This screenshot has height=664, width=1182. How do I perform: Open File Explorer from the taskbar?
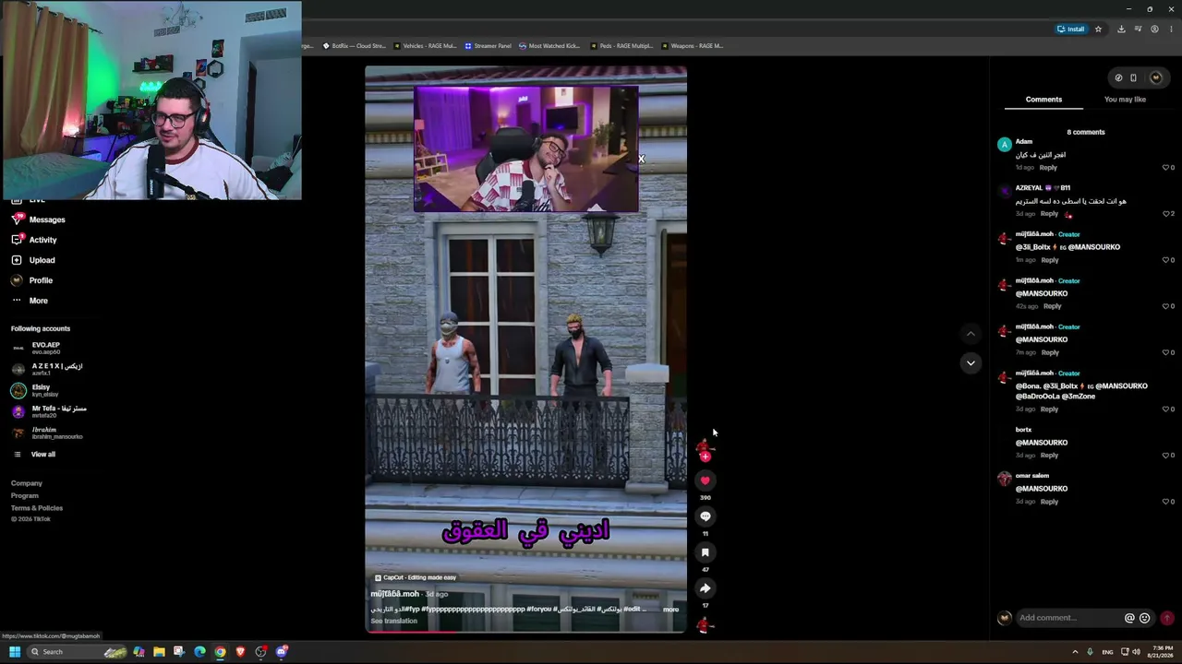click(x=159, y=652)
